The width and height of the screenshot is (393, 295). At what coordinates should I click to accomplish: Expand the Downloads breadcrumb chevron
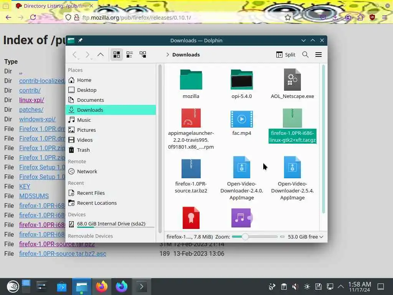168,55
